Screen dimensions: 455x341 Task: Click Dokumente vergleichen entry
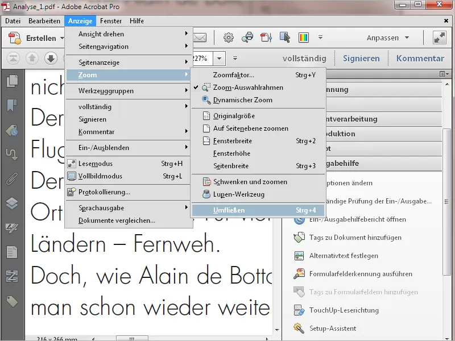point(129,221)
